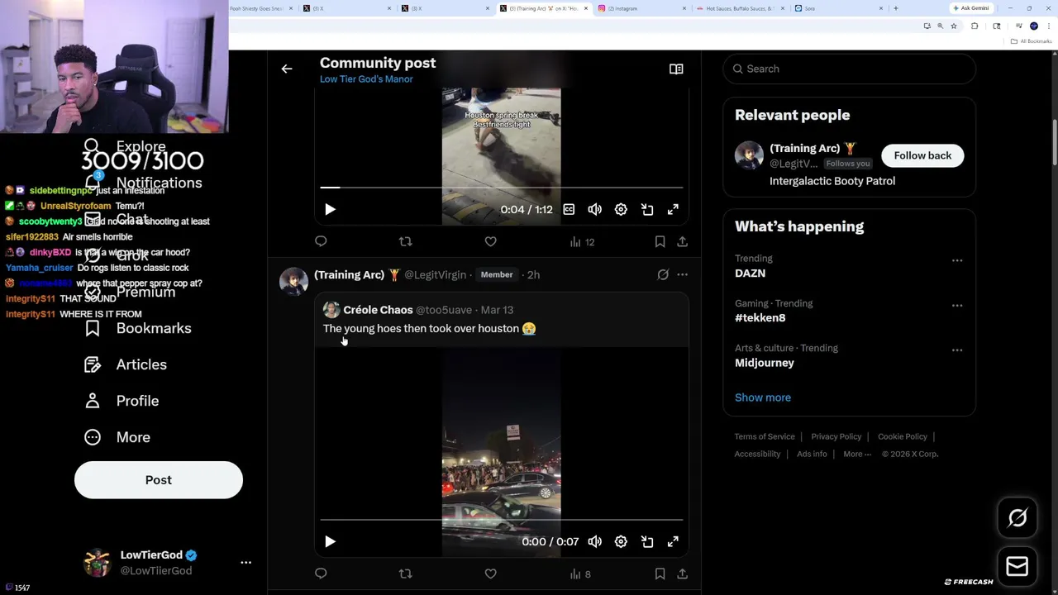The image size is (1058, 595).
Task: Enable picture-in-picture on the first video
Action: pos(647,210)
